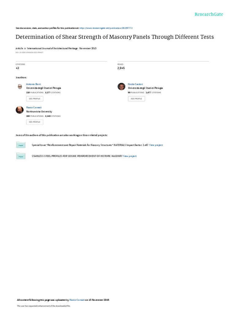Click the DOI text under journal name

coord(29,53)
